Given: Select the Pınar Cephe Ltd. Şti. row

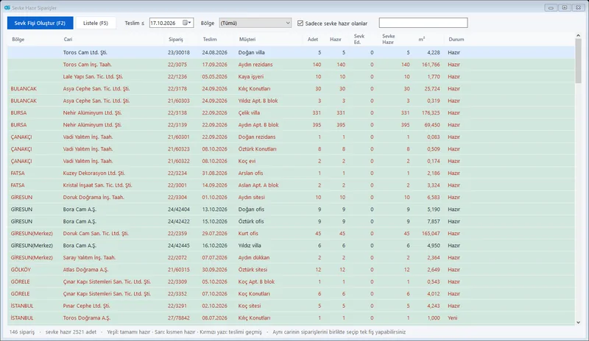Looking at the screenshot, I should coord(291,306).
